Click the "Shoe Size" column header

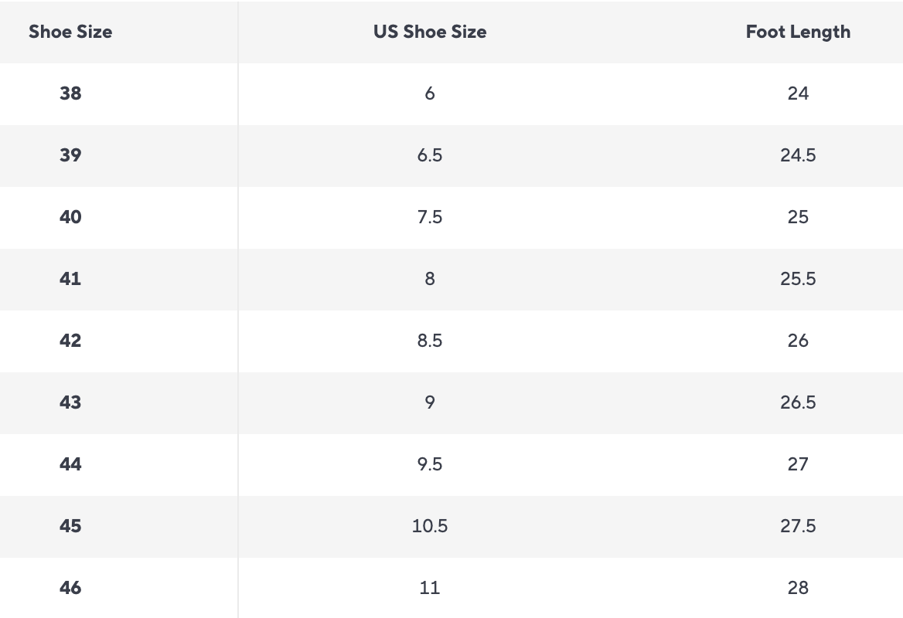(x=70, y=32)
